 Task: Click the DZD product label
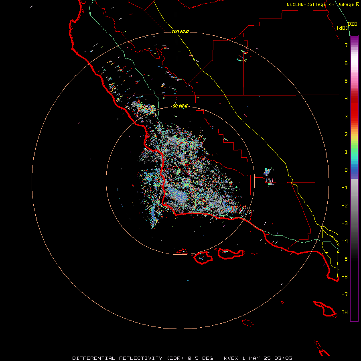[x=353, y=24]
